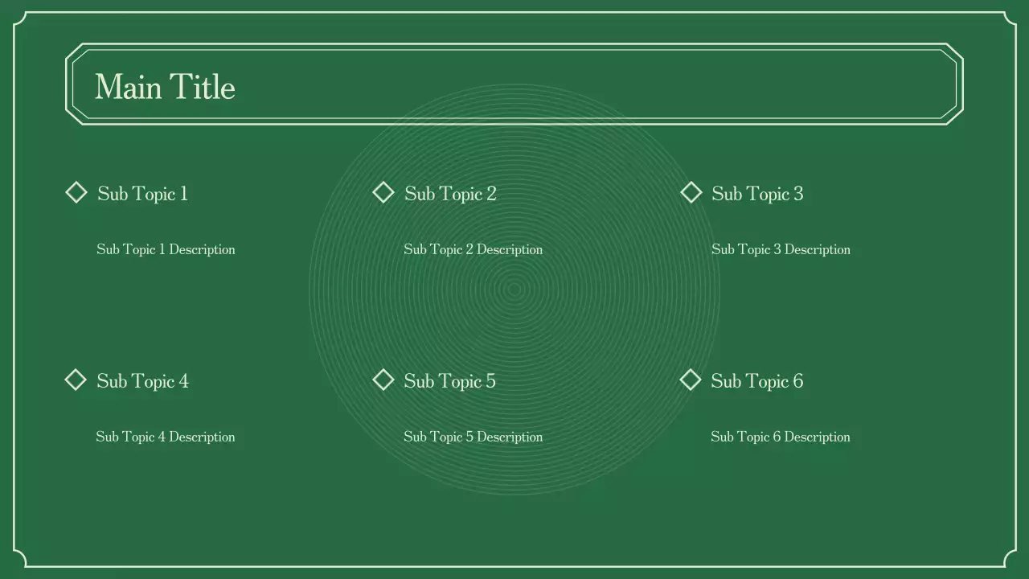Select the Sub Topic 5 heading

[x=449, y=381]
